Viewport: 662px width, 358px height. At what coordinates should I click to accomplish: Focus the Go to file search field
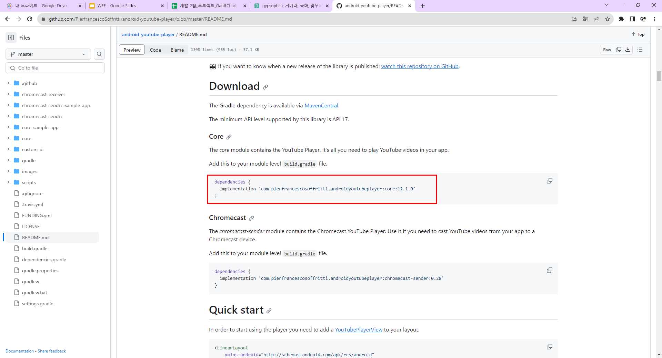click(x=55, y=68)
